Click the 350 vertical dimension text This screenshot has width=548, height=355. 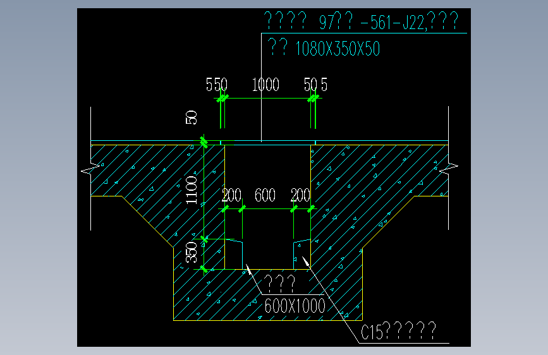192,252
